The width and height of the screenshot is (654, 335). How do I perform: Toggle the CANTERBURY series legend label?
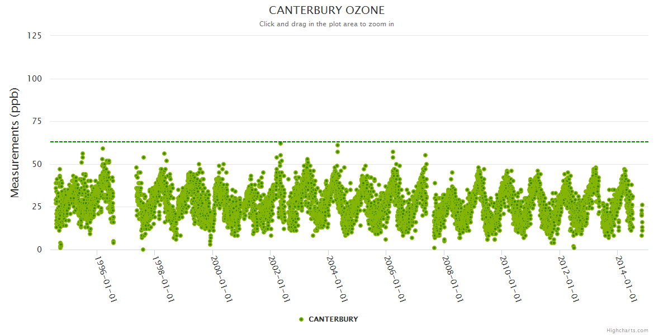click(x=333, y=319)
